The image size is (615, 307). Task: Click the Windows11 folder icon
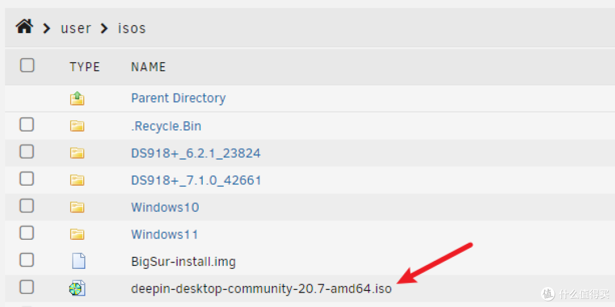(77, 235)
